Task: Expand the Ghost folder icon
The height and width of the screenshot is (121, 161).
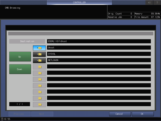Action: click(39, 48)
